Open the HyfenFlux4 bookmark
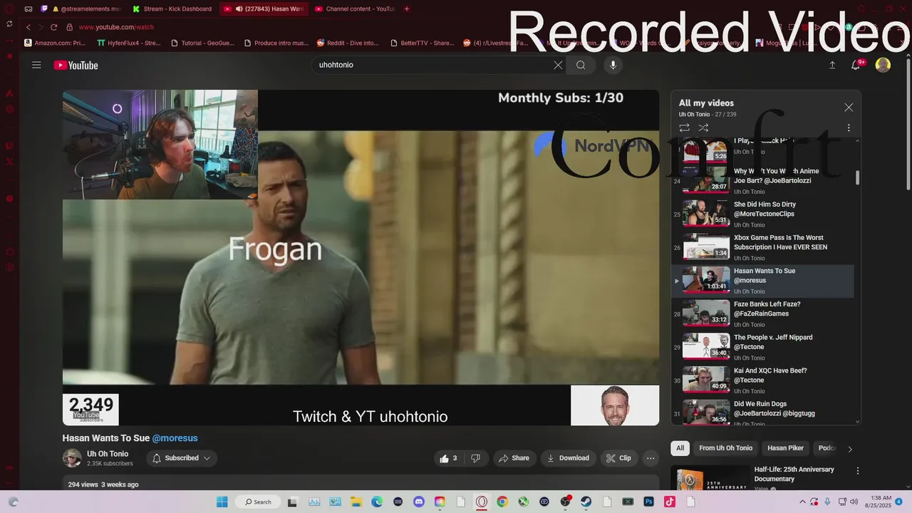The width and height of the screenshot is (912, 513). click(128, 43)
